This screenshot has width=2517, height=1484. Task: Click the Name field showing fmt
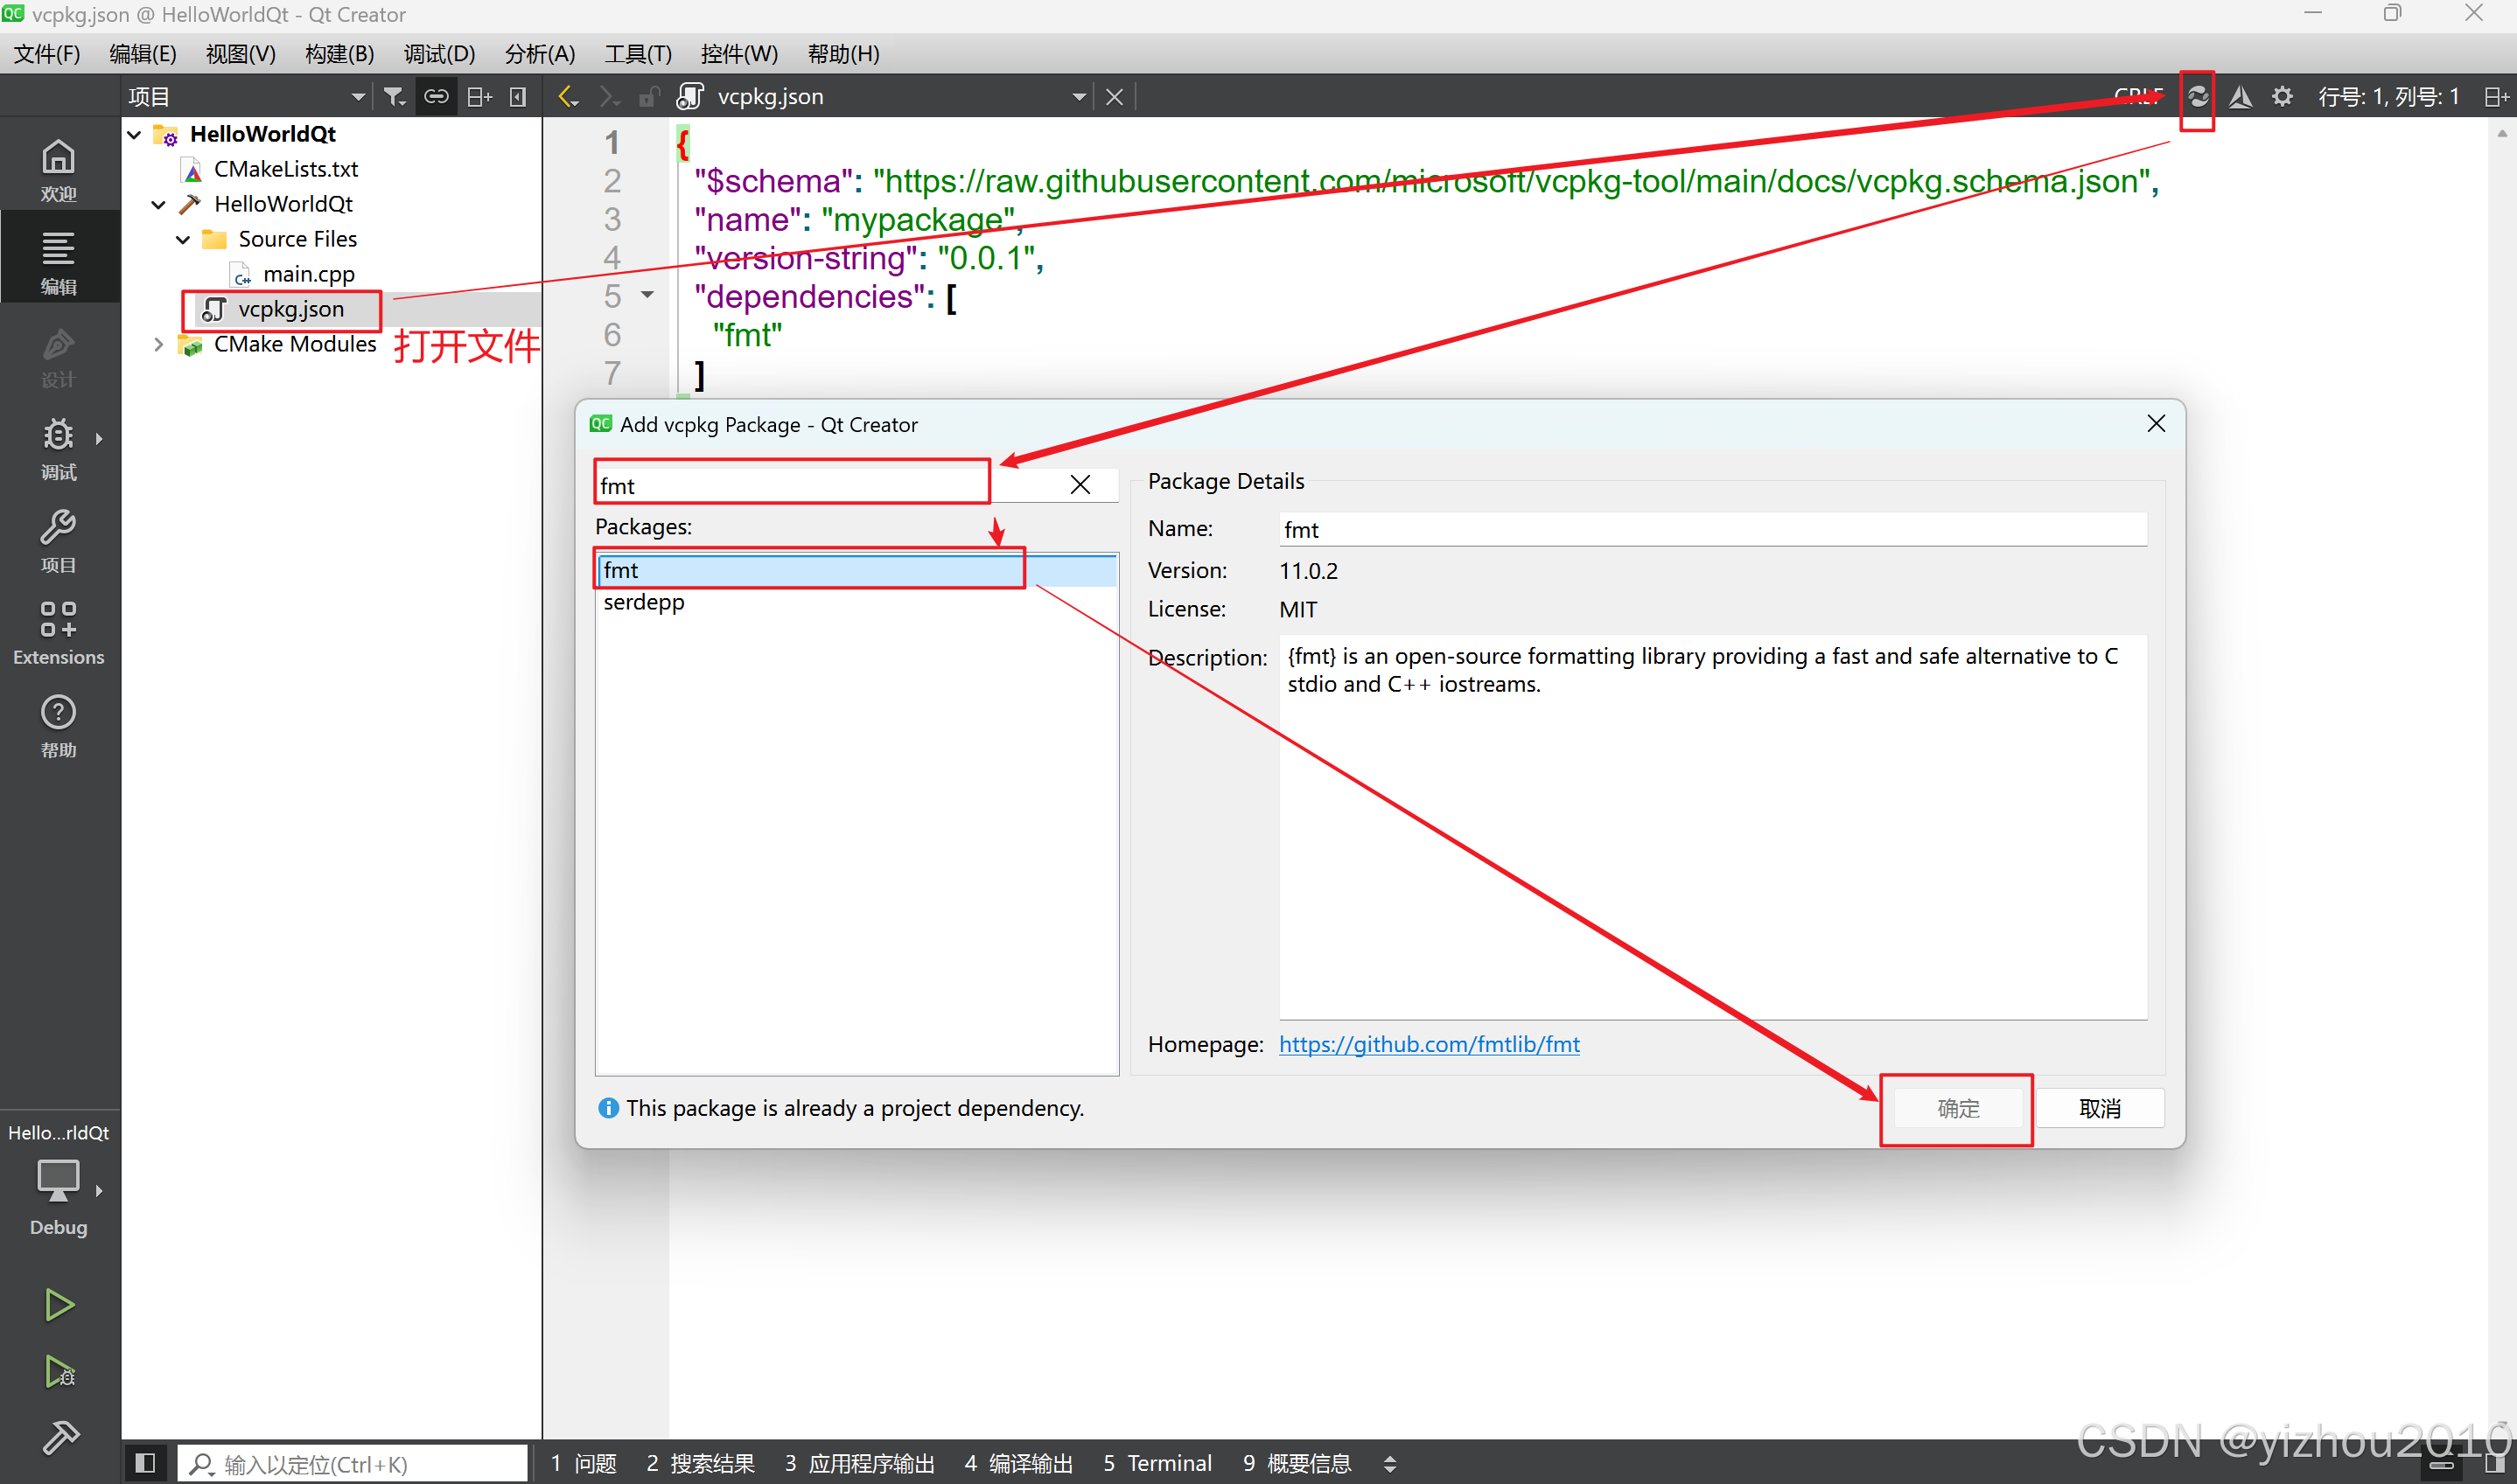(1713, 529)
